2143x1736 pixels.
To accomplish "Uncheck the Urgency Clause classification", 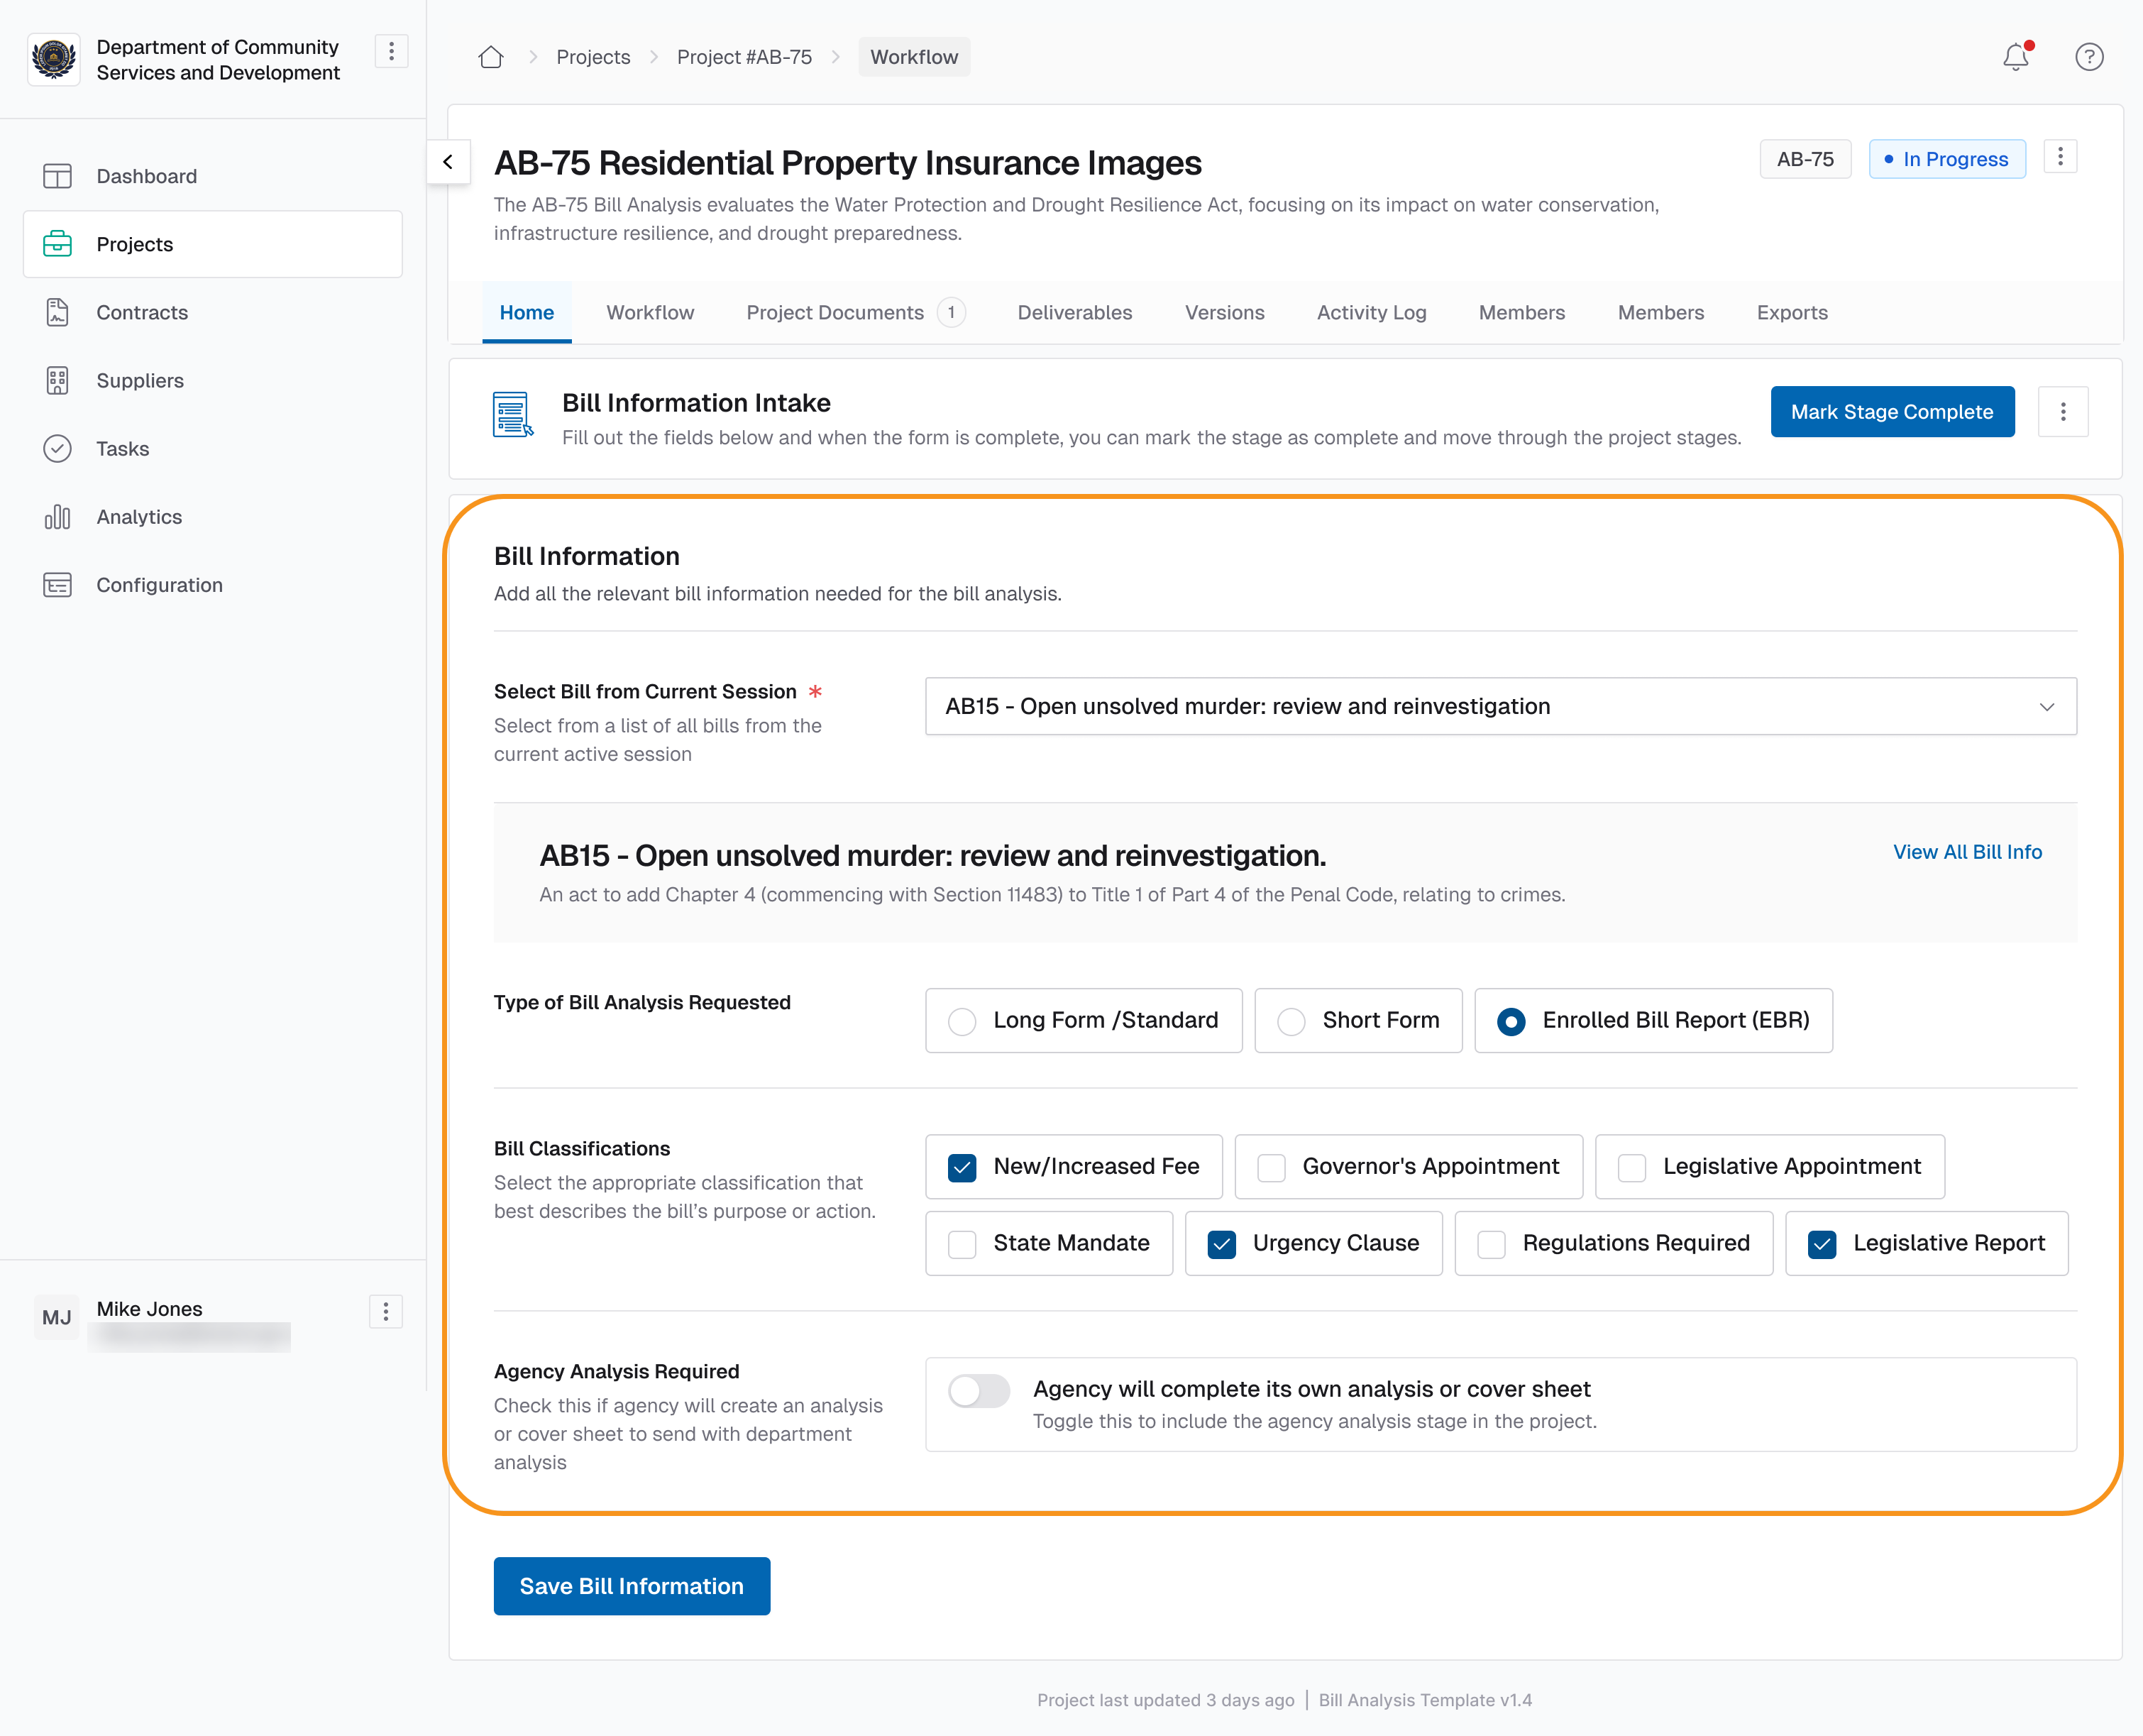I will pos(1221,1244).
